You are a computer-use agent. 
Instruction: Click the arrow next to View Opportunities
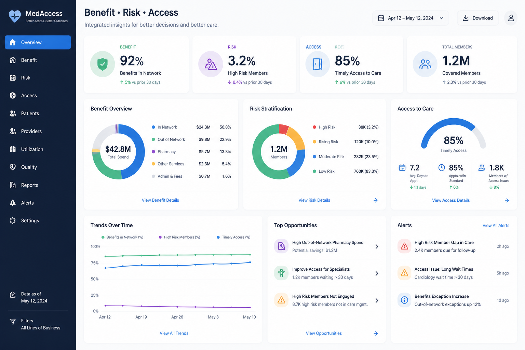click(376, 333)
